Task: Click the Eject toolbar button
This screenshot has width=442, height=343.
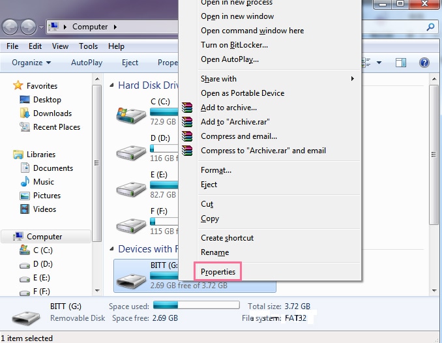Action: click(130, 63)
